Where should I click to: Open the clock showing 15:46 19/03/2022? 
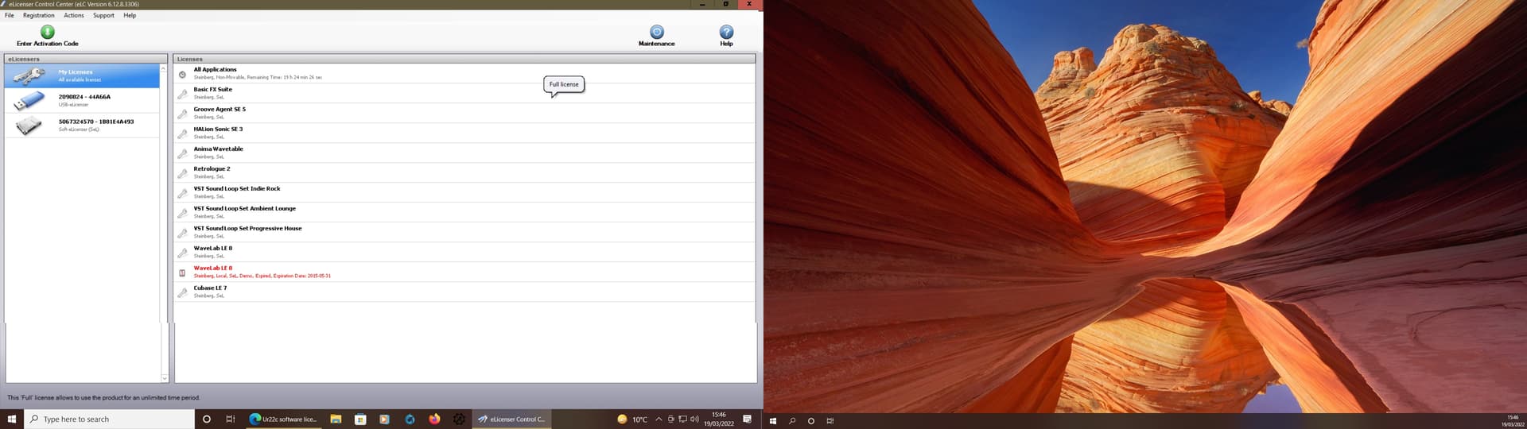click(x=719, y=419)
